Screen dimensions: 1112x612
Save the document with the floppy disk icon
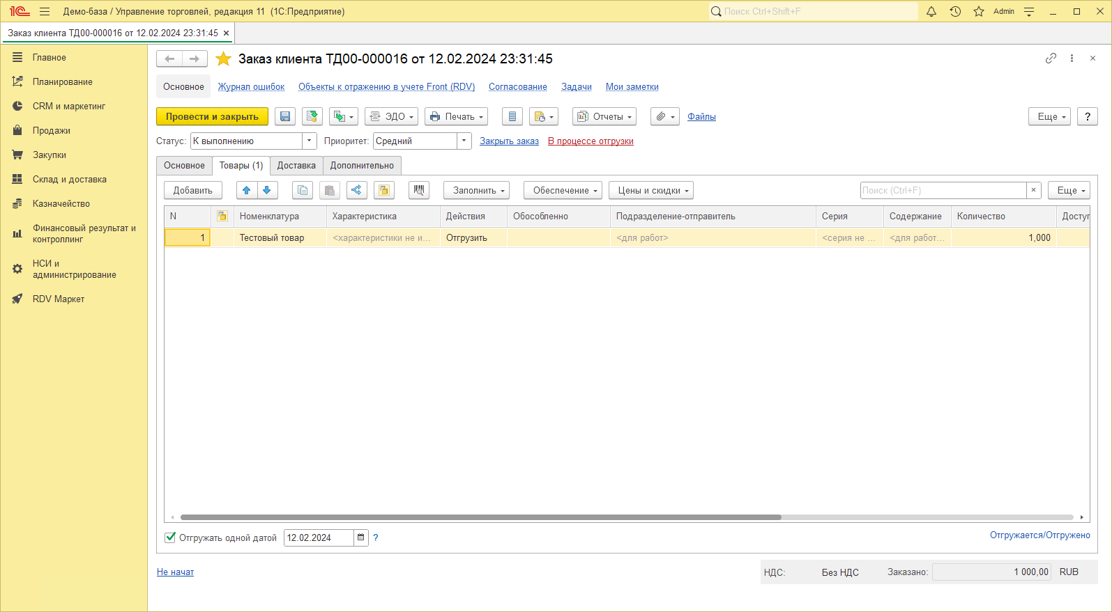285,117
